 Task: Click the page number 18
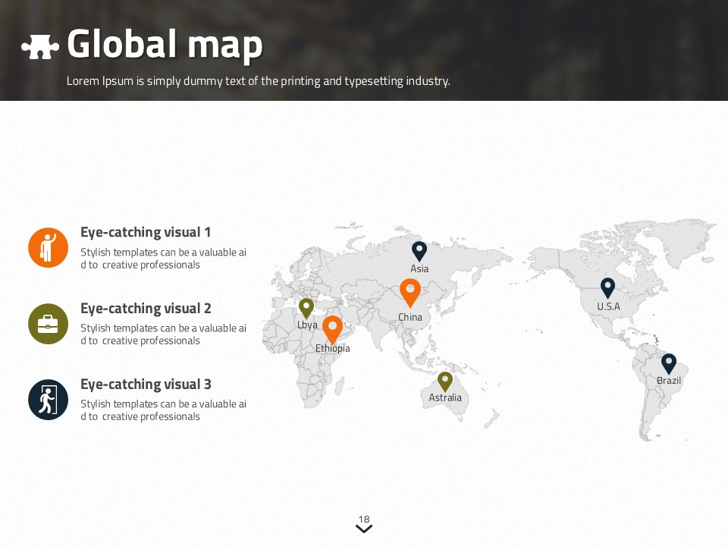[364, 519]
